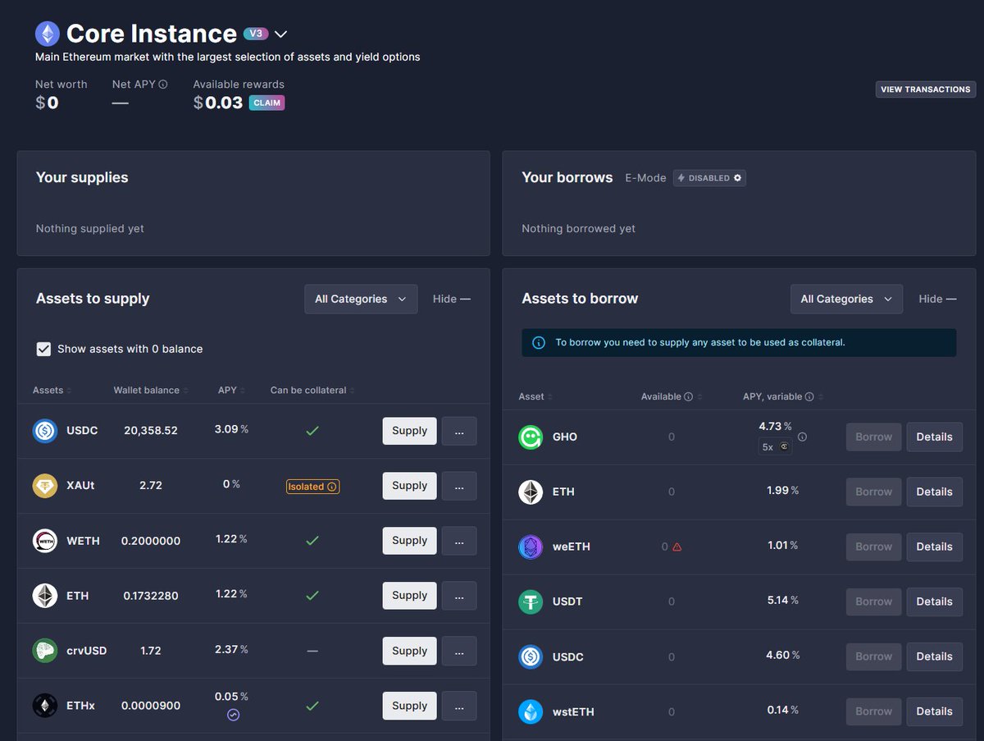Hide the Assets to supply panel

[x=451, y=300]
